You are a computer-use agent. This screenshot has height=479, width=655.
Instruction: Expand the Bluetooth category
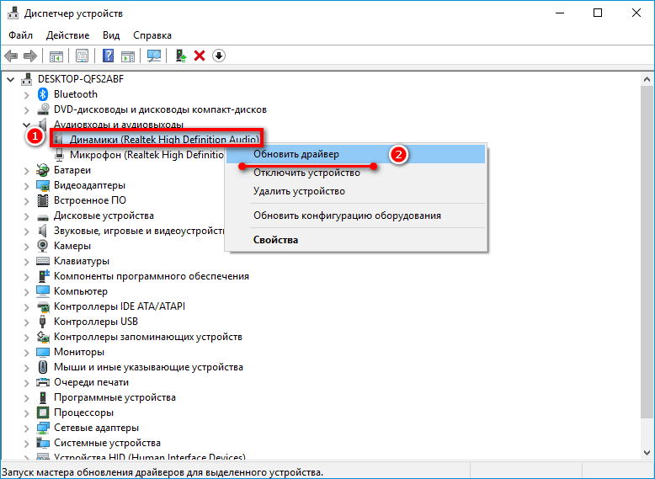(25, 94)
